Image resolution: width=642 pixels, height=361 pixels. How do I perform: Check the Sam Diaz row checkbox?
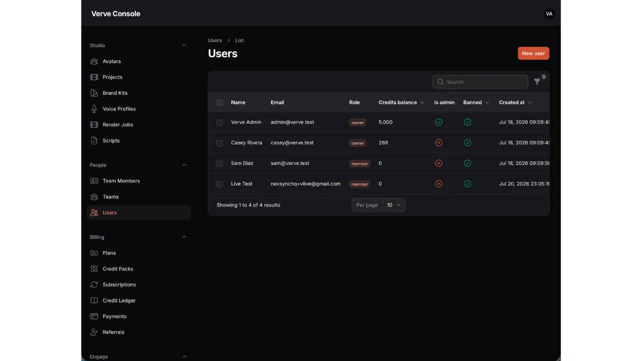[x=220, y=163]
